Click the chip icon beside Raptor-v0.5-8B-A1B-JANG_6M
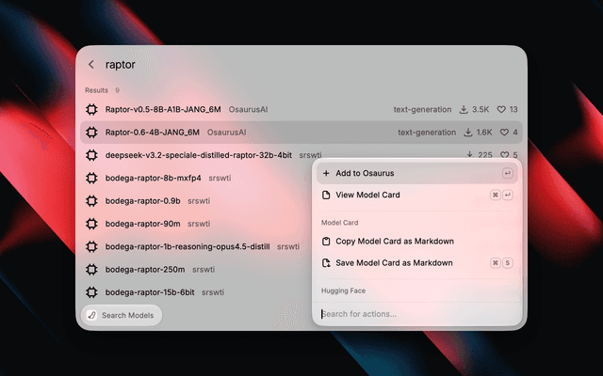The image size is (603, 376). [x=91, y=109]
